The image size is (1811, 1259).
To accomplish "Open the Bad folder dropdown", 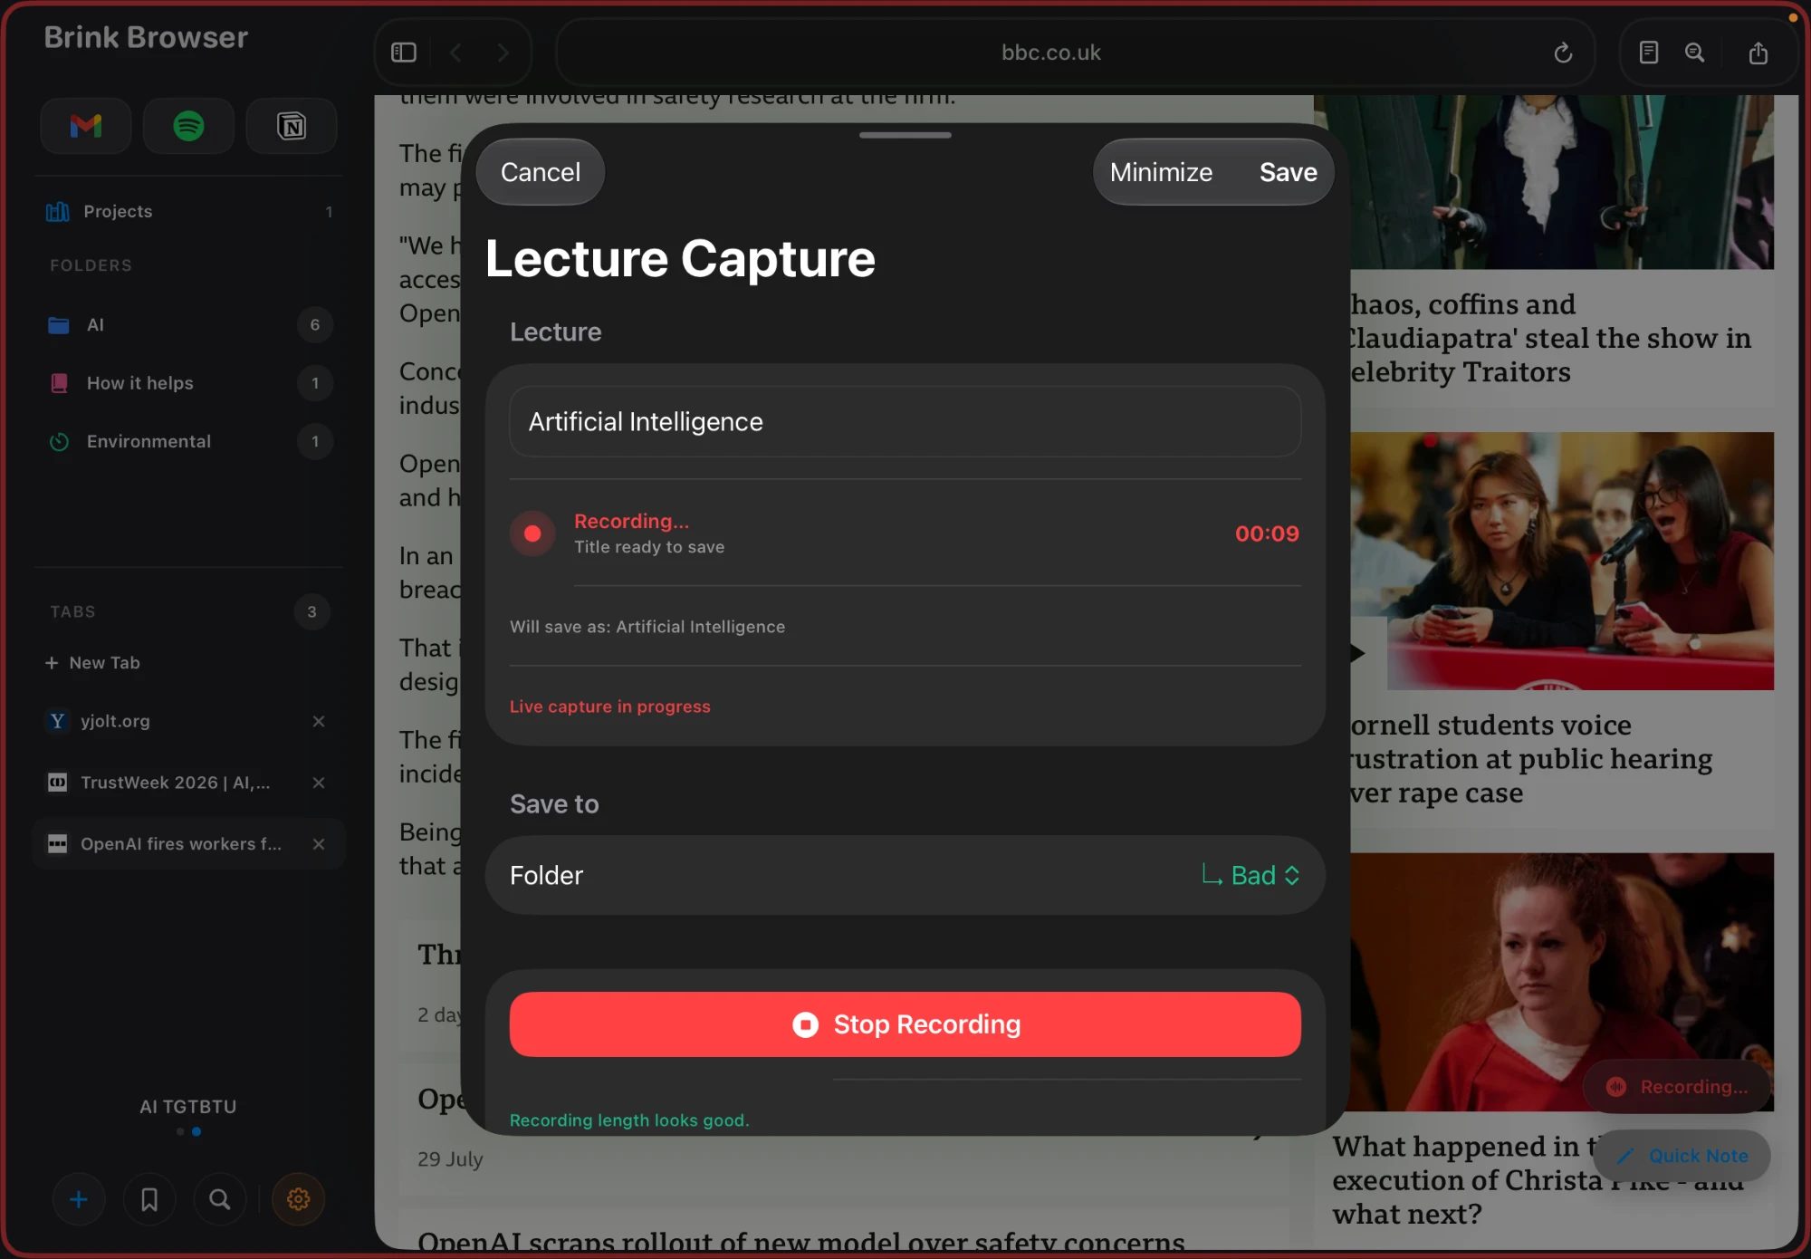I will (1250, 875).
